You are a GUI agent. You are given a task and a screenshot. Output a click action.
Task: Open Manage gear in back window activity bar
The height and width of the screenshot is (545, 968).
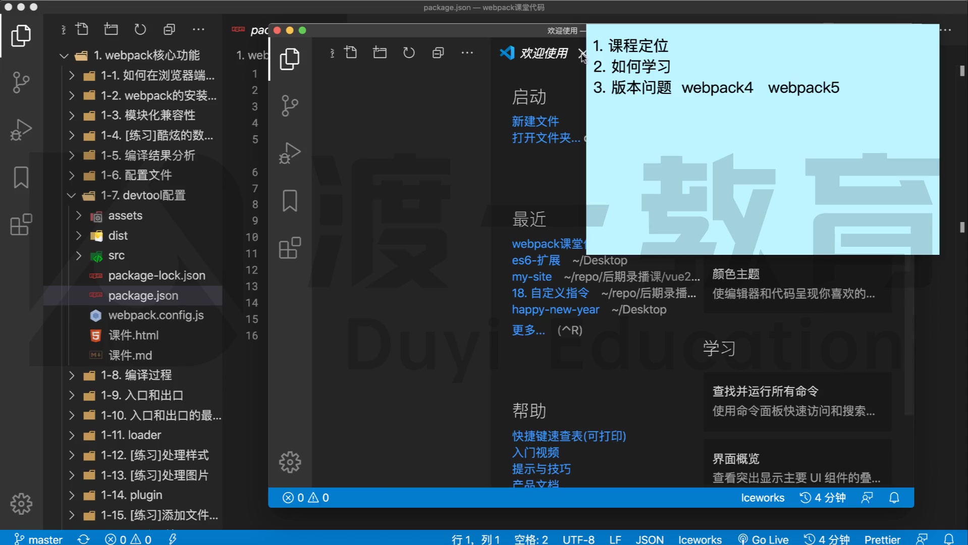(21, 504)
